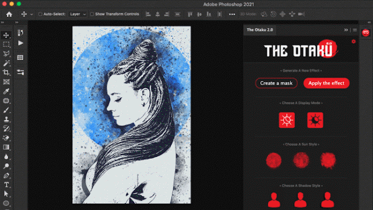Select the Magic Wand tool
Screen dimensions: 373x210
[x=6, y=63]
